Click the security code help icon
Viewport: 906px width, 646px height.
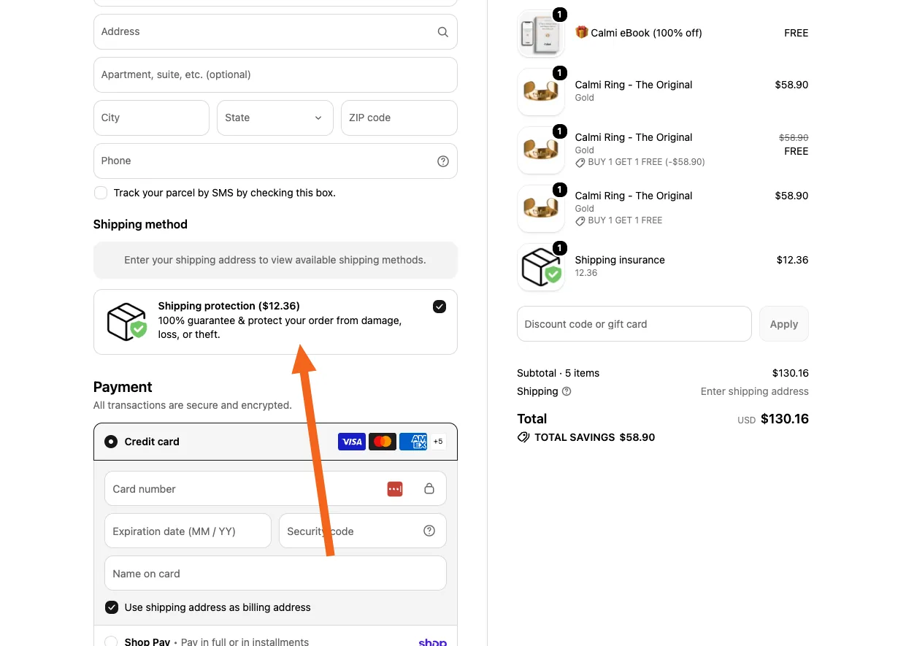point(429,531)
